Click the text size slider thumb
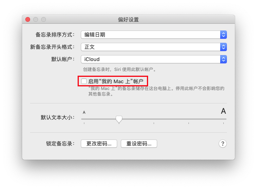This screenshot has width=257, height=189. point(119,119)
